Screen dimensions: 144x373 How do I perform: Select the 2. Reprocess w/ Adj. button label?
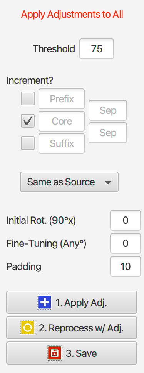tap(81, 328)
